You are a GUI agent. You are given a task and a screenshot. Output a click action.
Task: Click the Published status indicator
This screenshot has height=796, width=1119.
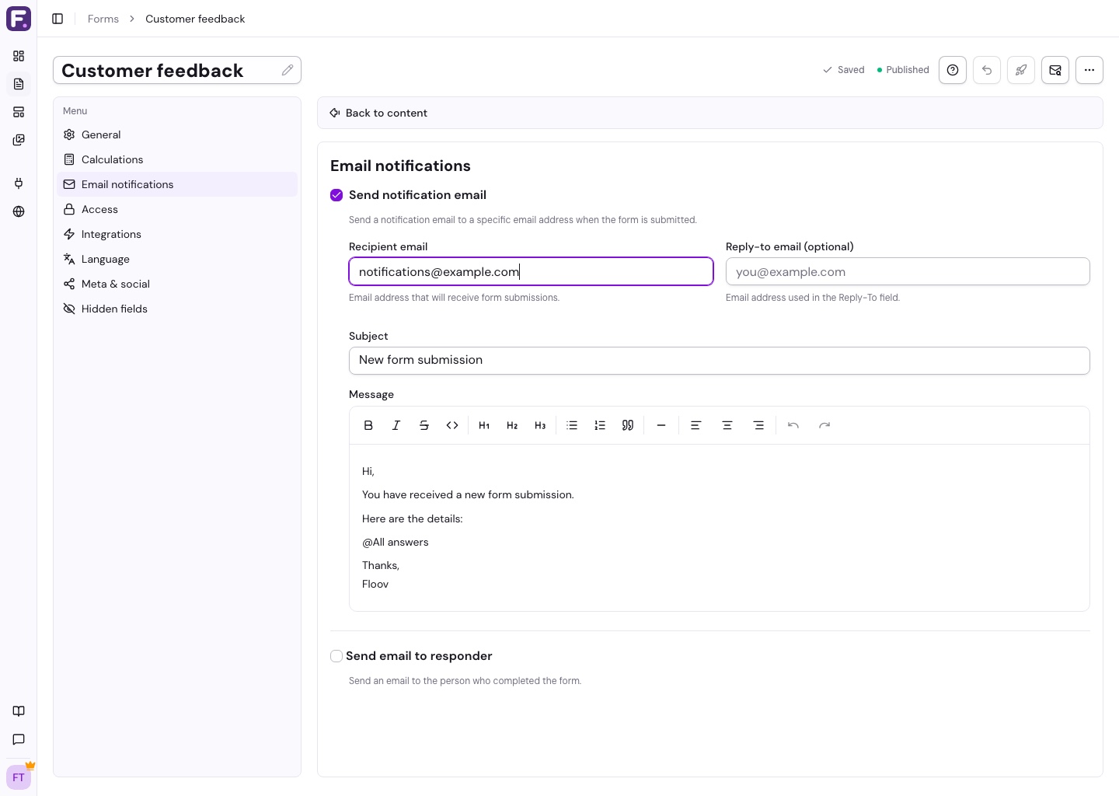click(x=903, y=70)
